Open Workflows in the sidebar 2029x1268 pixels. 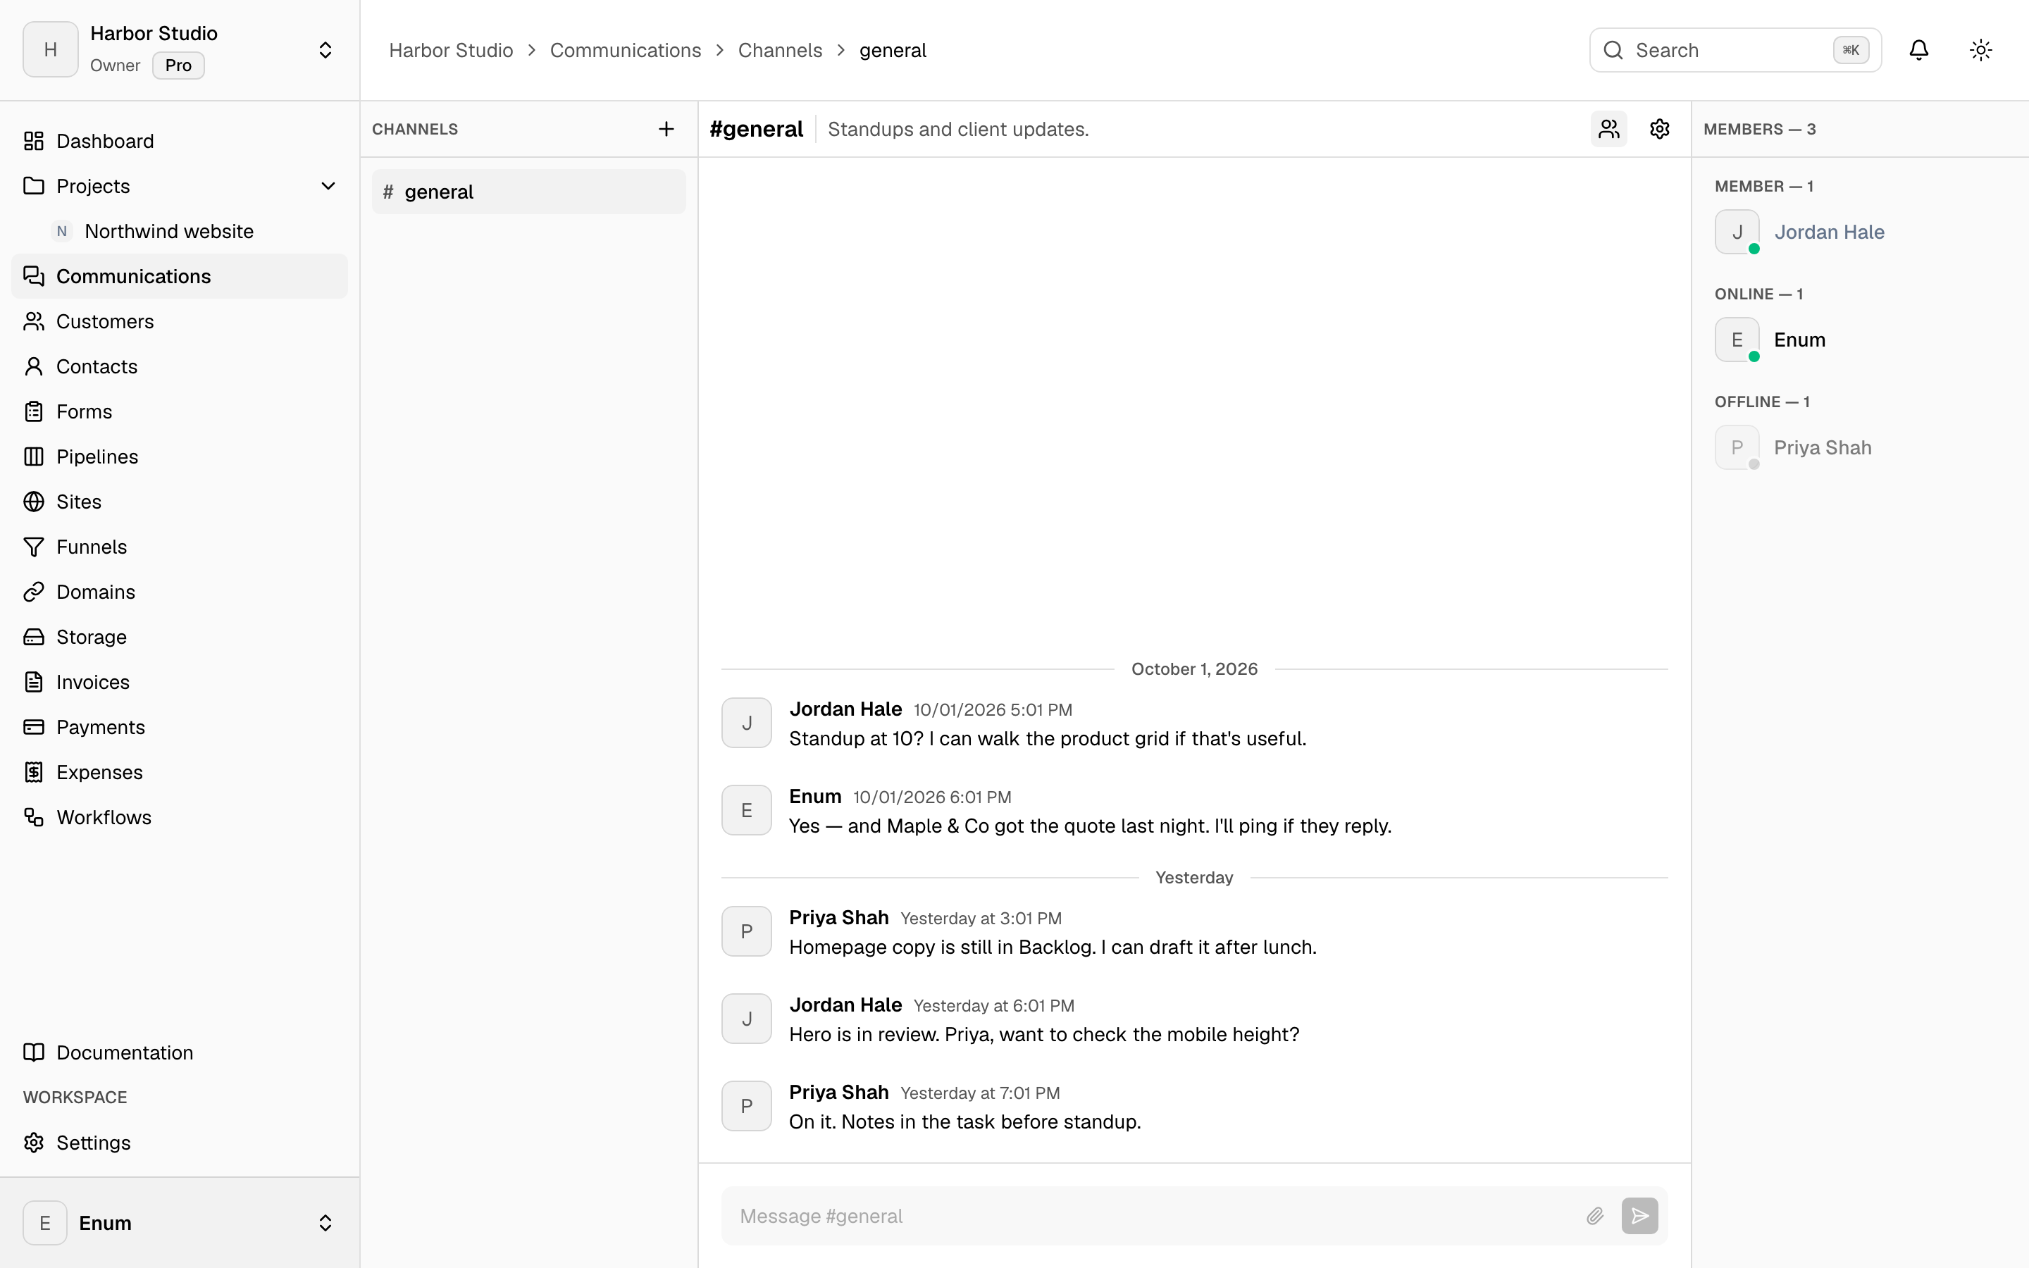pos(180,818)
